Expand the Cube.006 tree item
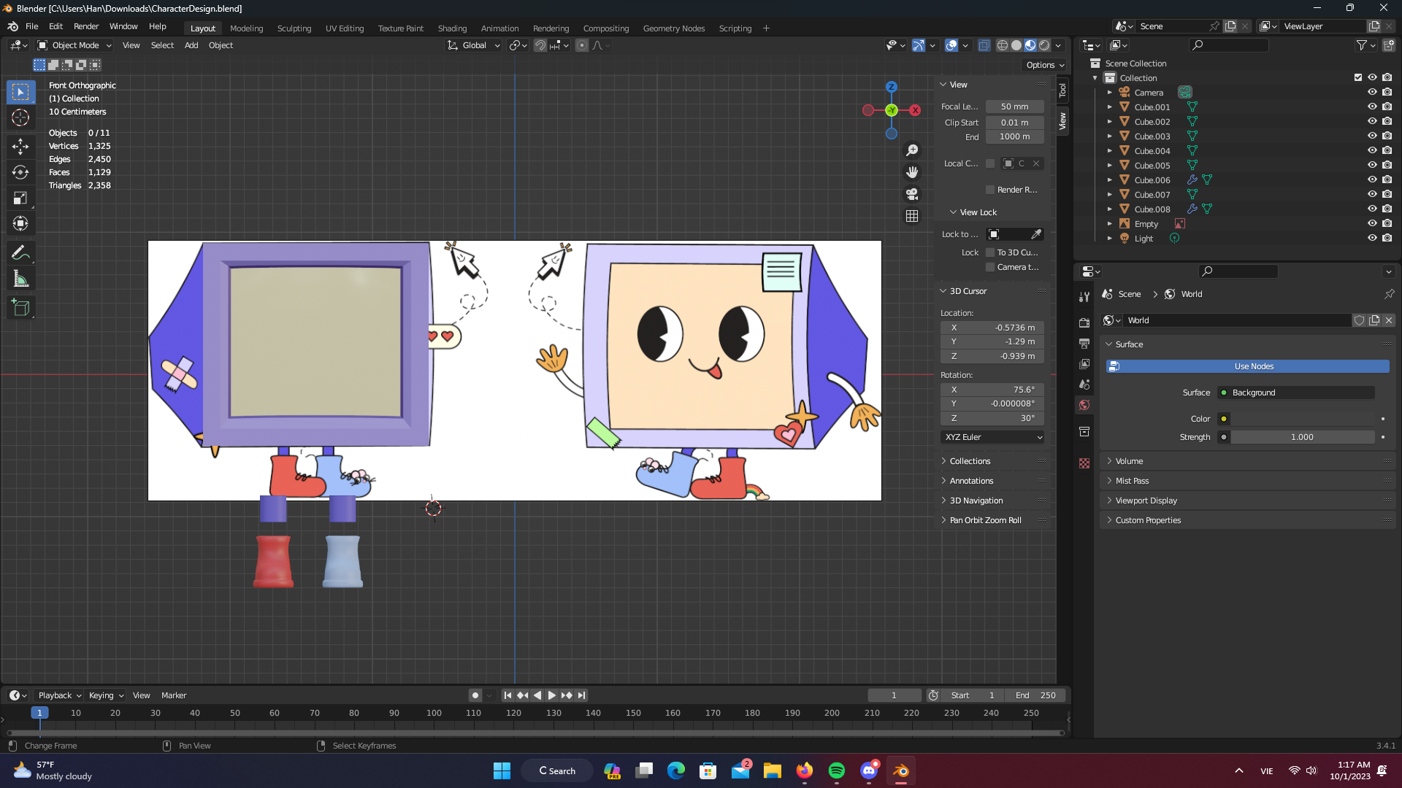 point(1109,180)
